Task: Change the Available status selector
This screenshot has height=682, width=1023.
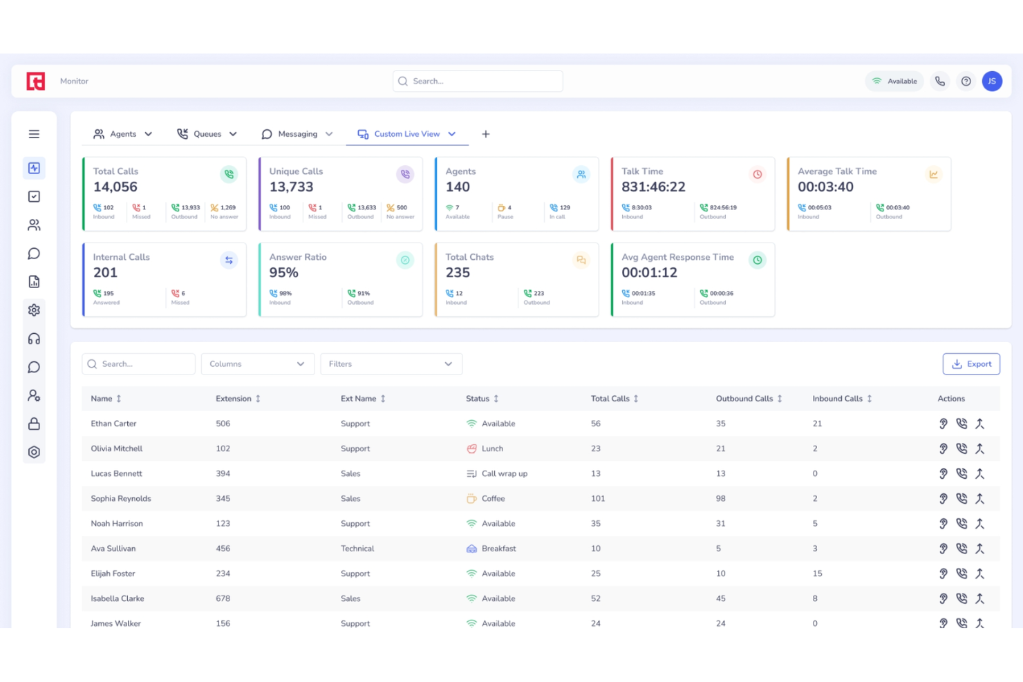Action: 894,82
